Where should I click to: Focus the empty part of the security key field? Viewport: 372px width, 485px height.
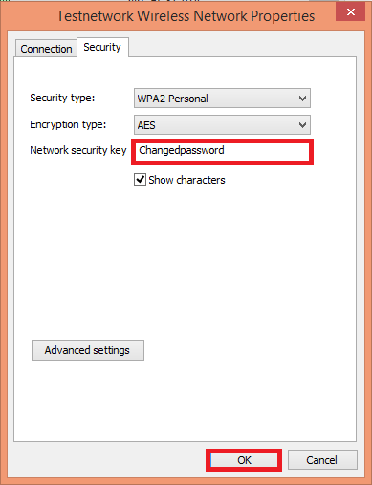pos(266,152)
